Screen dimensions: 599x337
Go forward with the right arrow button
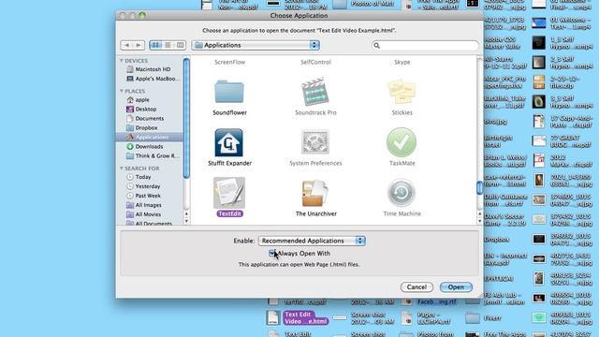(x=139, y=45)
